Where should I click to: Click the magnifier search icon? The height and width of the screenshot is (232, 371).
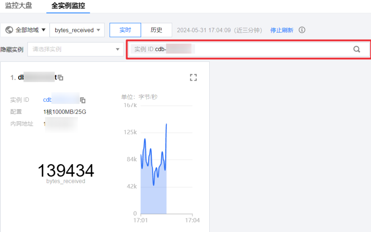coord(357,49)
